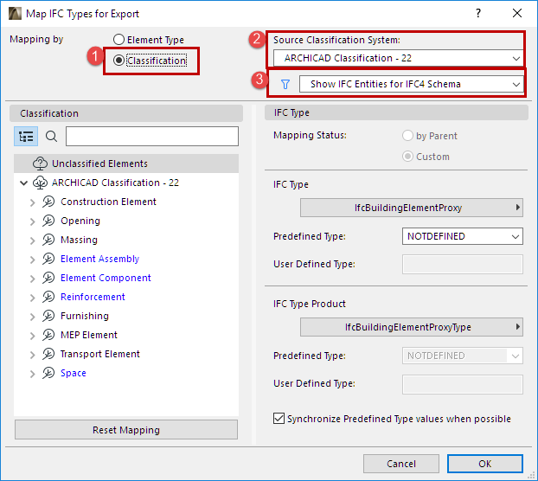This screenshot has width=538, height=481.
Task: Click the tree view toggle icon
Action: pyautogui.click(x=26, y=136)
